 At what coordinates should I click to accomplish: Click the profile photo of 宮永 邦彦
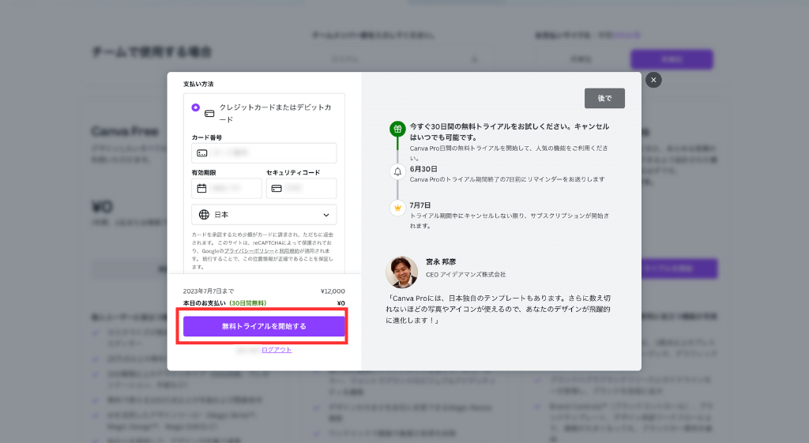coord(401,272)
